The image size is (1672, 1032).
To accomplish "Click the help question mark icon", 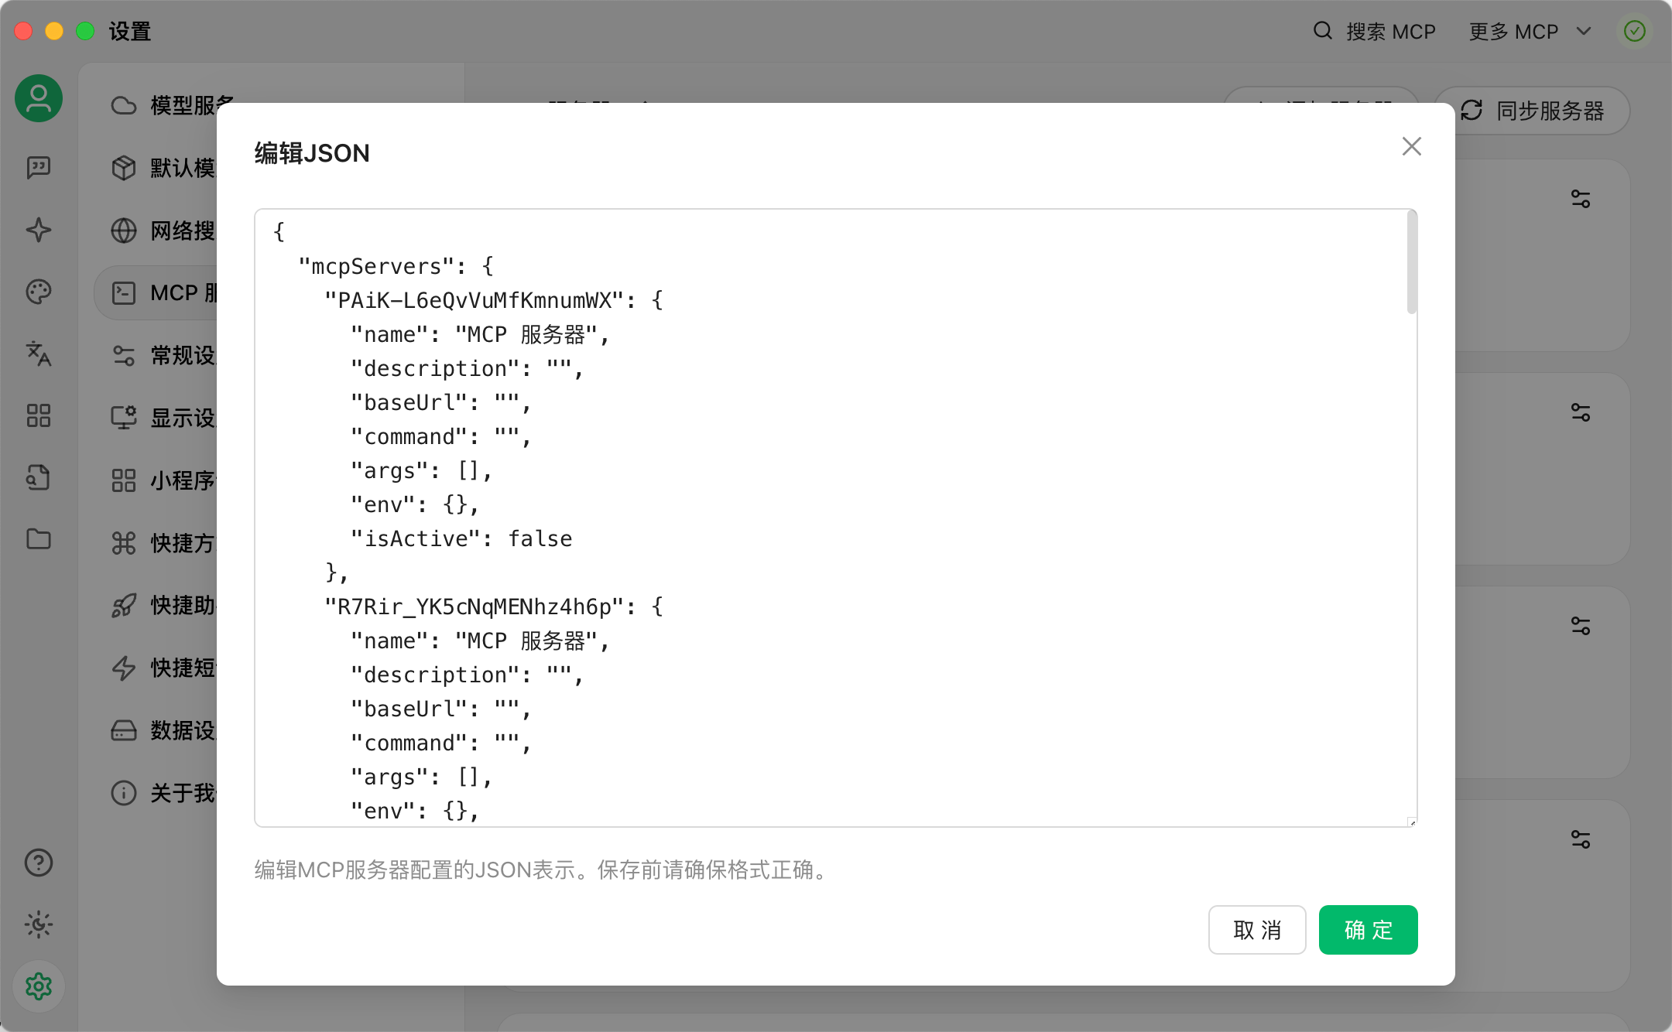I will click(x=39, y=863).
